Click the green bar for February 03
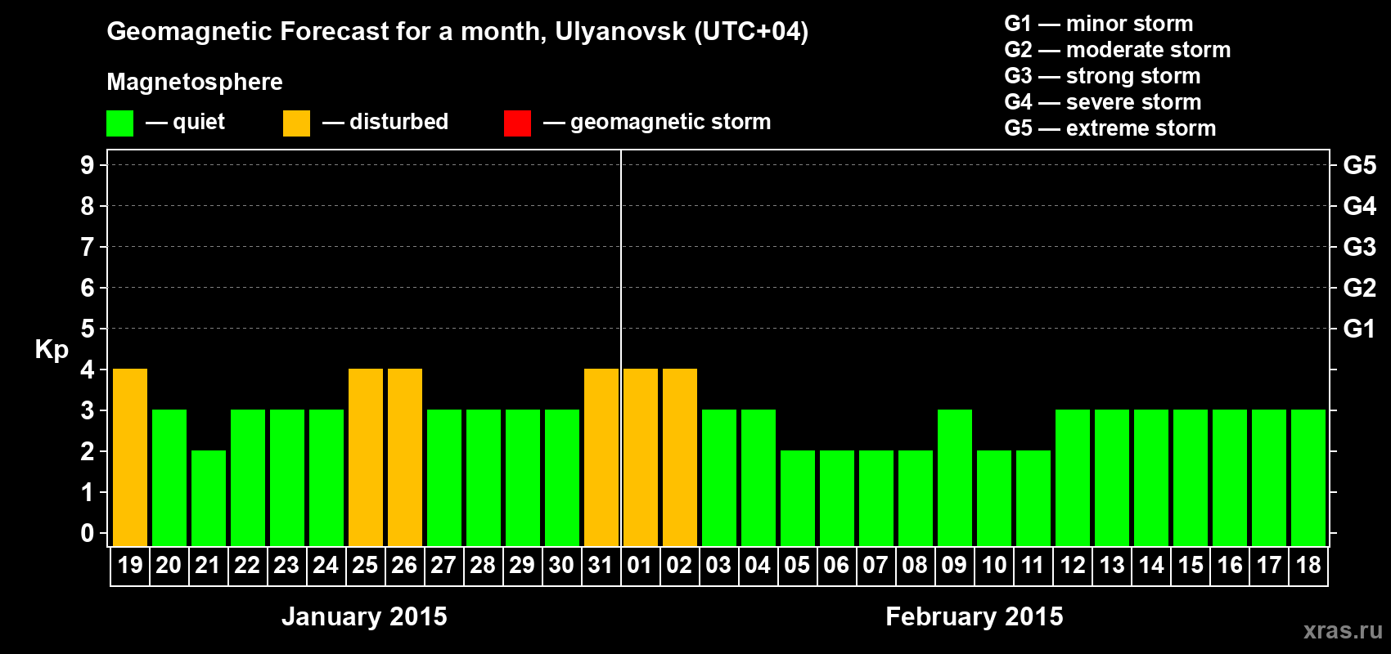1391x654 pixels. tap(719, 478)
